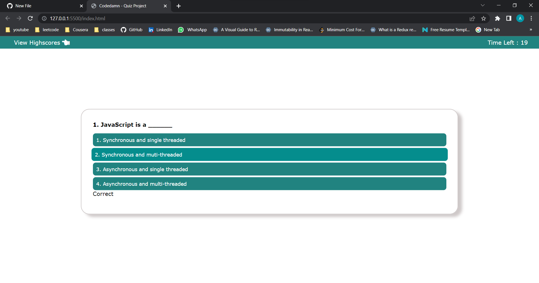Reload the current page
Screen dimensions: 539x283
(x=30, y=18)
